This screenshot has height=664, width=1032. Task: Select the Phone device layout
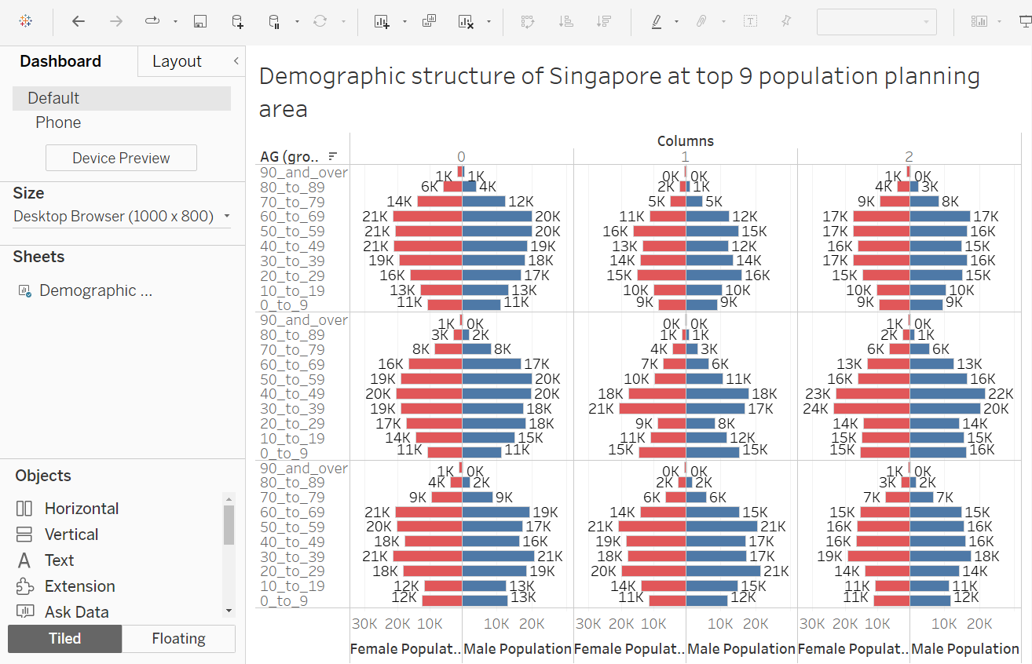(58, 122)
